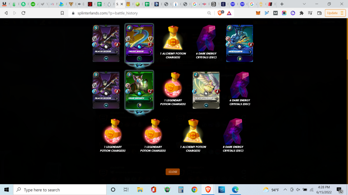Click the Merdhampir ability icon
348x195 pixels.
(239, 59)
